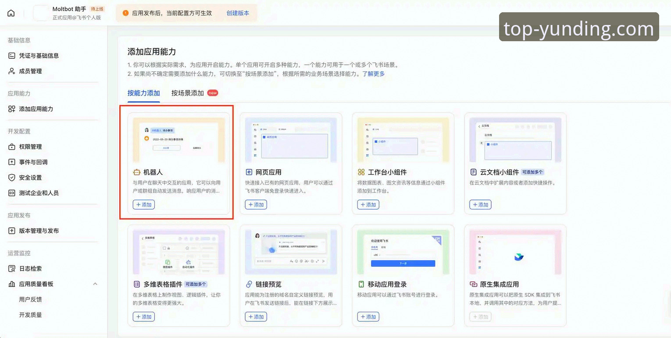Click the 机器人 robot icon
Screen dimensions: 671x338
pyautogui.click(x=136, y=172)
